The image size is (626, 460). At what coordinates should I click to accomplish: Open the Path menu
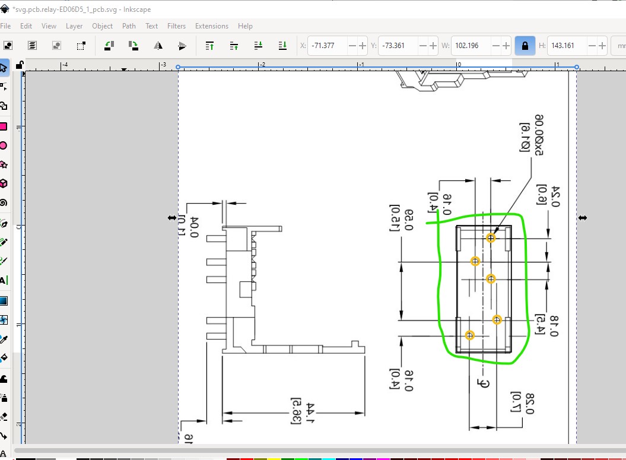point(129,26)
